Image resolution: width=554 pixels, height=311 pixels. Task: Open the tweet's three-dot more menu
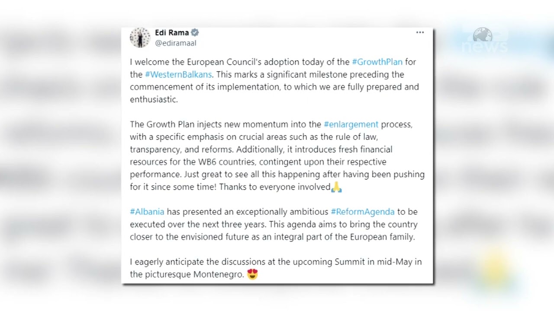click(x=420, y=32)
